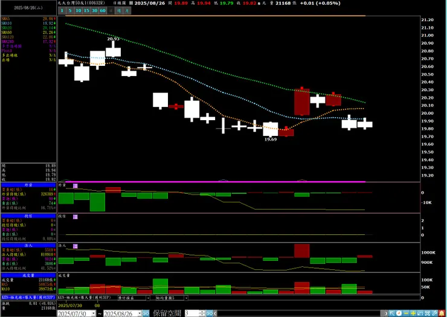Click the 20.93 high price label
447x317 pixels.
point(113,39)
